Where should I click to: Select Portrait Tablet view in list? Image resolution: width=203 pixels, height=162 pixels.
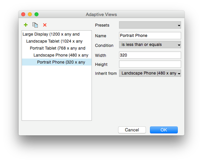click(x=57, y=48)
